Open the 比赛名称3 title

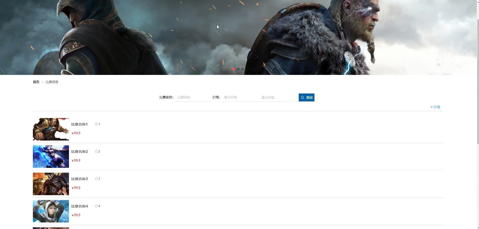pyautogui.click(x=79, y=179)
